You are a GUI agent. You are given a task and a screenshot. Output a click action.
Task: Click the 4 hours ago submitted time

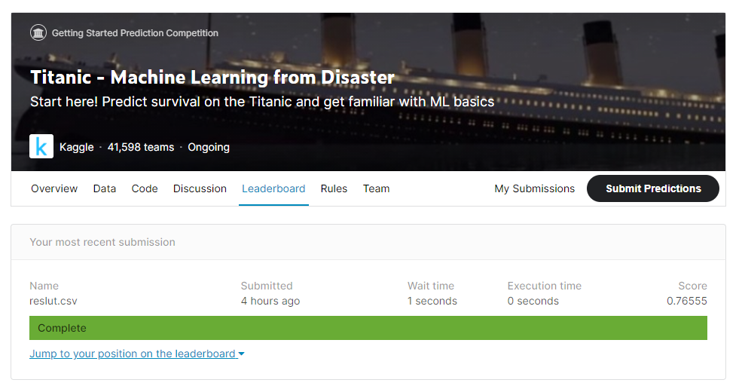point(270,301)
